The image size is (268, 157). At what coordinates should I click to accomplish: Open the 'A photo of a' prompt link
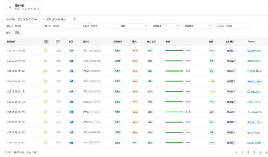pyautogui.click(x=255, y=71)
